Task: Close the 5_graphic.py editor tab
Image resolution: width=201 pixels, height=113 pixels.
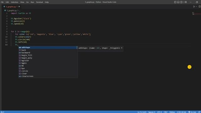Action: click(x=19, y=7)
